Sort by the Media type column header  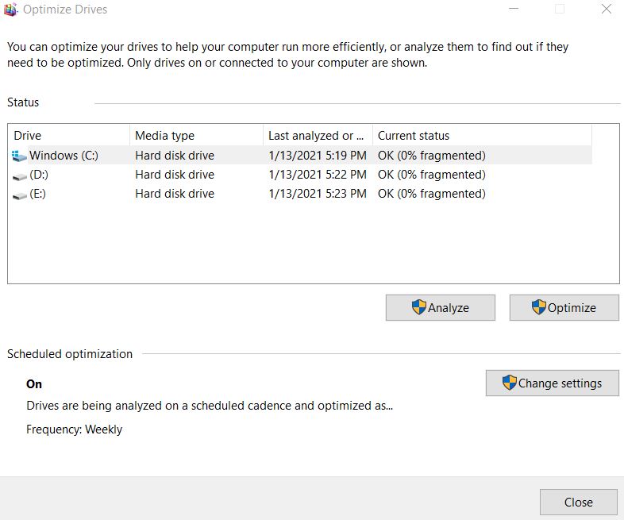click(x=197, y=136)
